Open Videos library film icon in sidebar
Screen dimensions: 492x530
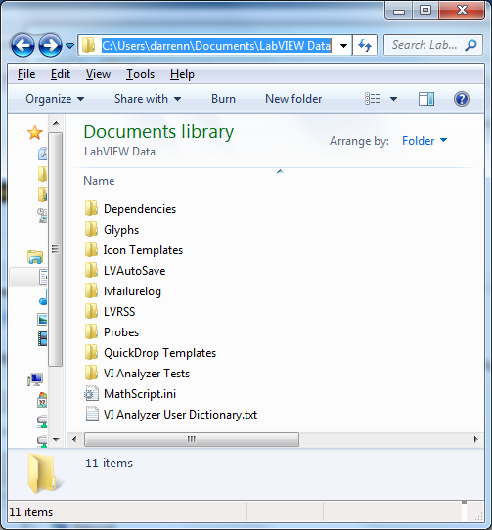click(42, 338)
